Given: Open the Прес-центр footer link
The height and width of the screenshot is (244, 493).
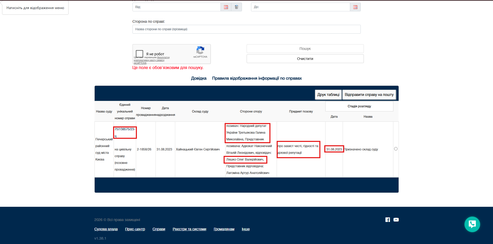Looking at the screenshot, I should click(x=135, y=229).
